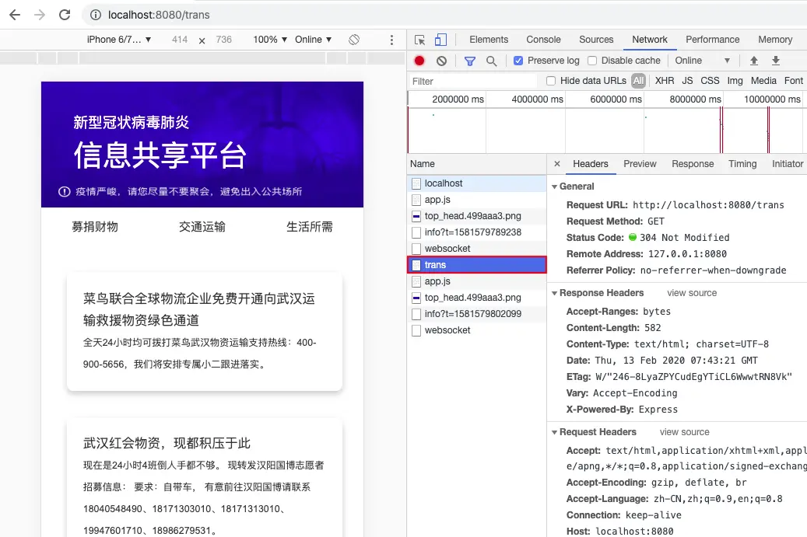Screen dimensions: 807x537
Task: Click the 8000000 ms timeline marker
Action: (x=695, y=99)
